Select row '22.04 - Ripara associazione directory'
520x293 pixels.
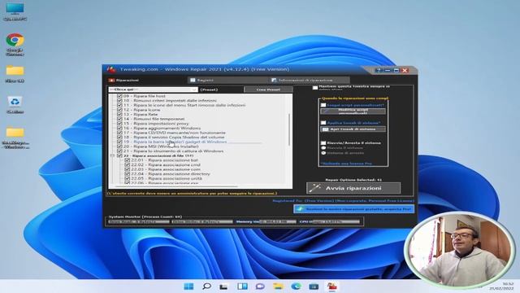170,173
